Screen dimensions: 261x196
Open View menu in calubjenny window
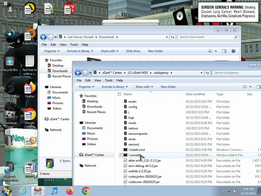tap(98, 80)
